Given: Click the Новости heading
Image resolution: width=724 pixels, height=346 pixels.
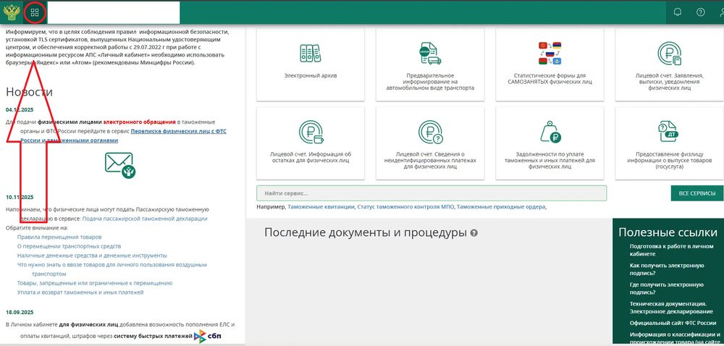Looking at the screenshot, I should click(x=29, y=92).
